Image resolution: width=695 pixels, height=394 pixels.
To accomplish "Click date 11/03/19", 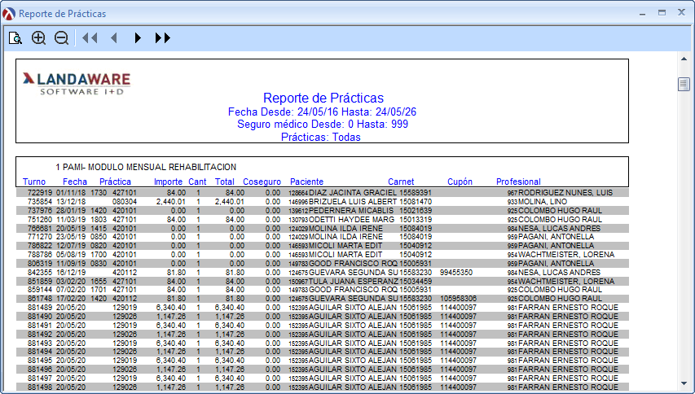I will (71, 220).
